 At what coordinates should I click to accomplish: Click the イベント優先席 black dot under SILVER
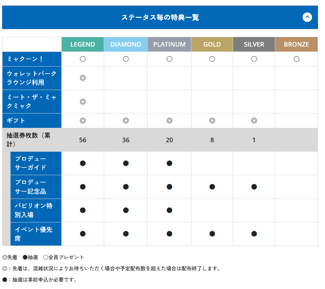click(x=254, y=234)
